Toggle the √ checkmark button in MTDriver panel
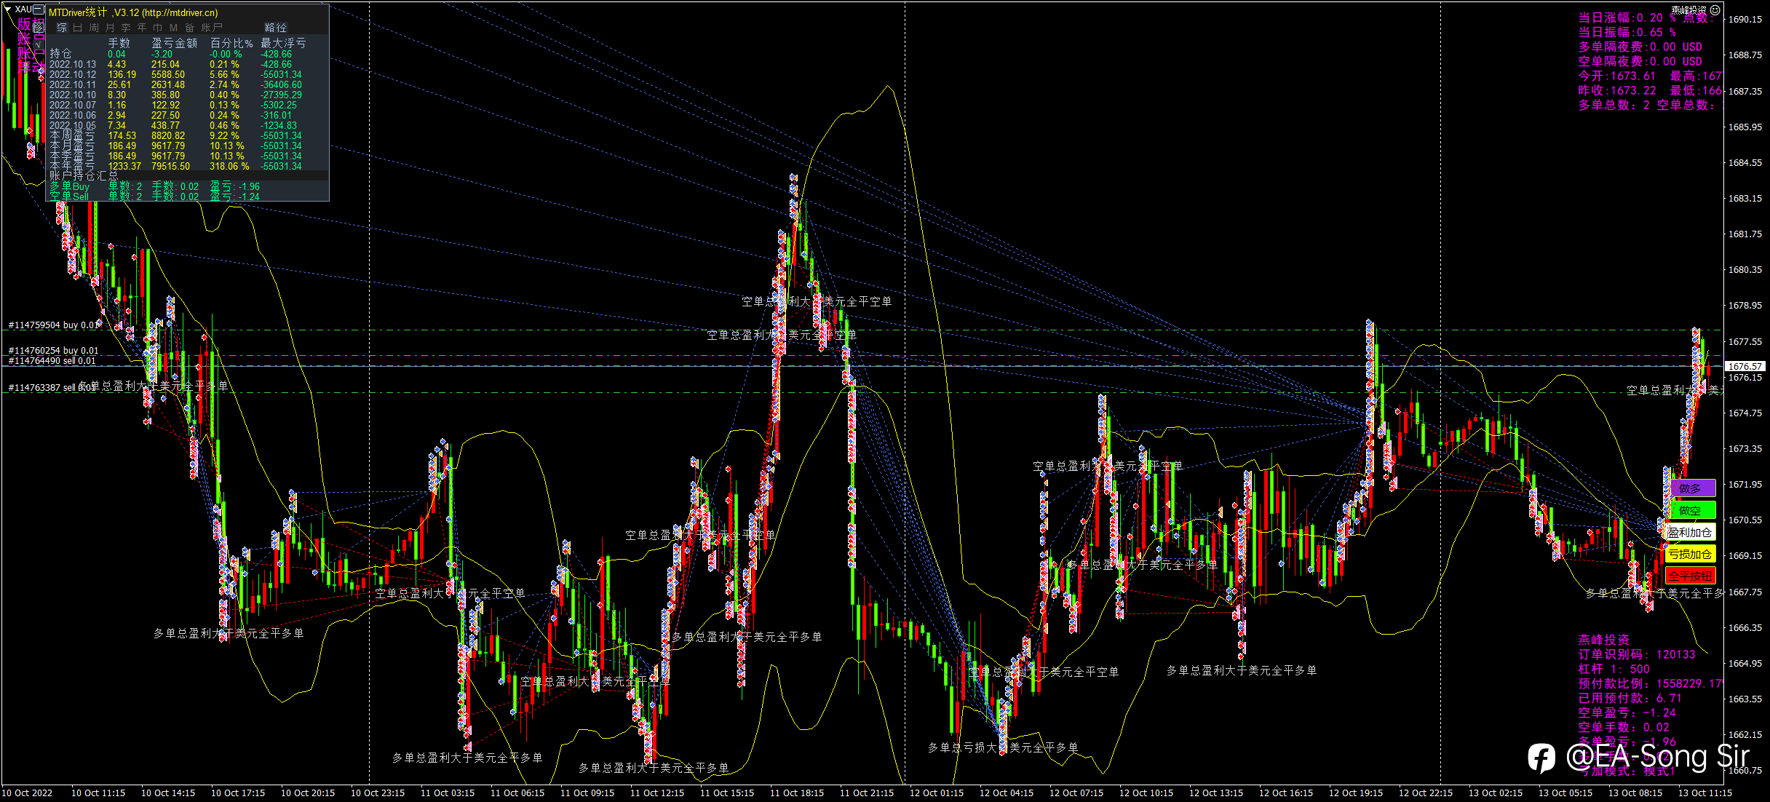 click(39, 44)
